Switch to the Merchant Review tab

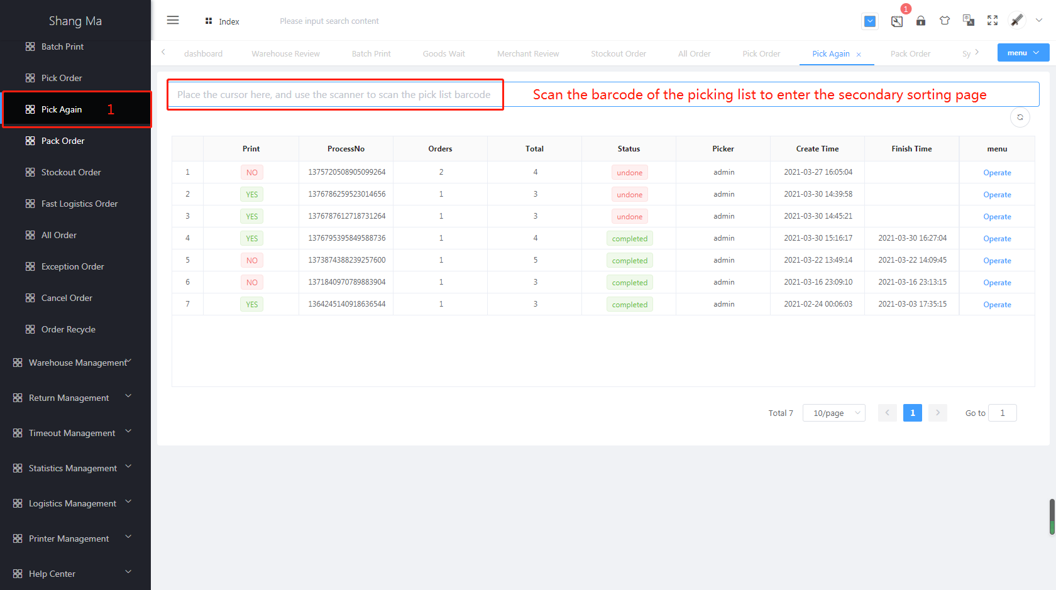(528, 54)
